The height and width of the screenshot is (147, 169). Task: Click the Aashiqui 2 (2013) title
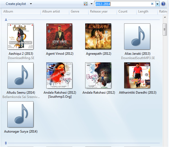click(21, 54)
